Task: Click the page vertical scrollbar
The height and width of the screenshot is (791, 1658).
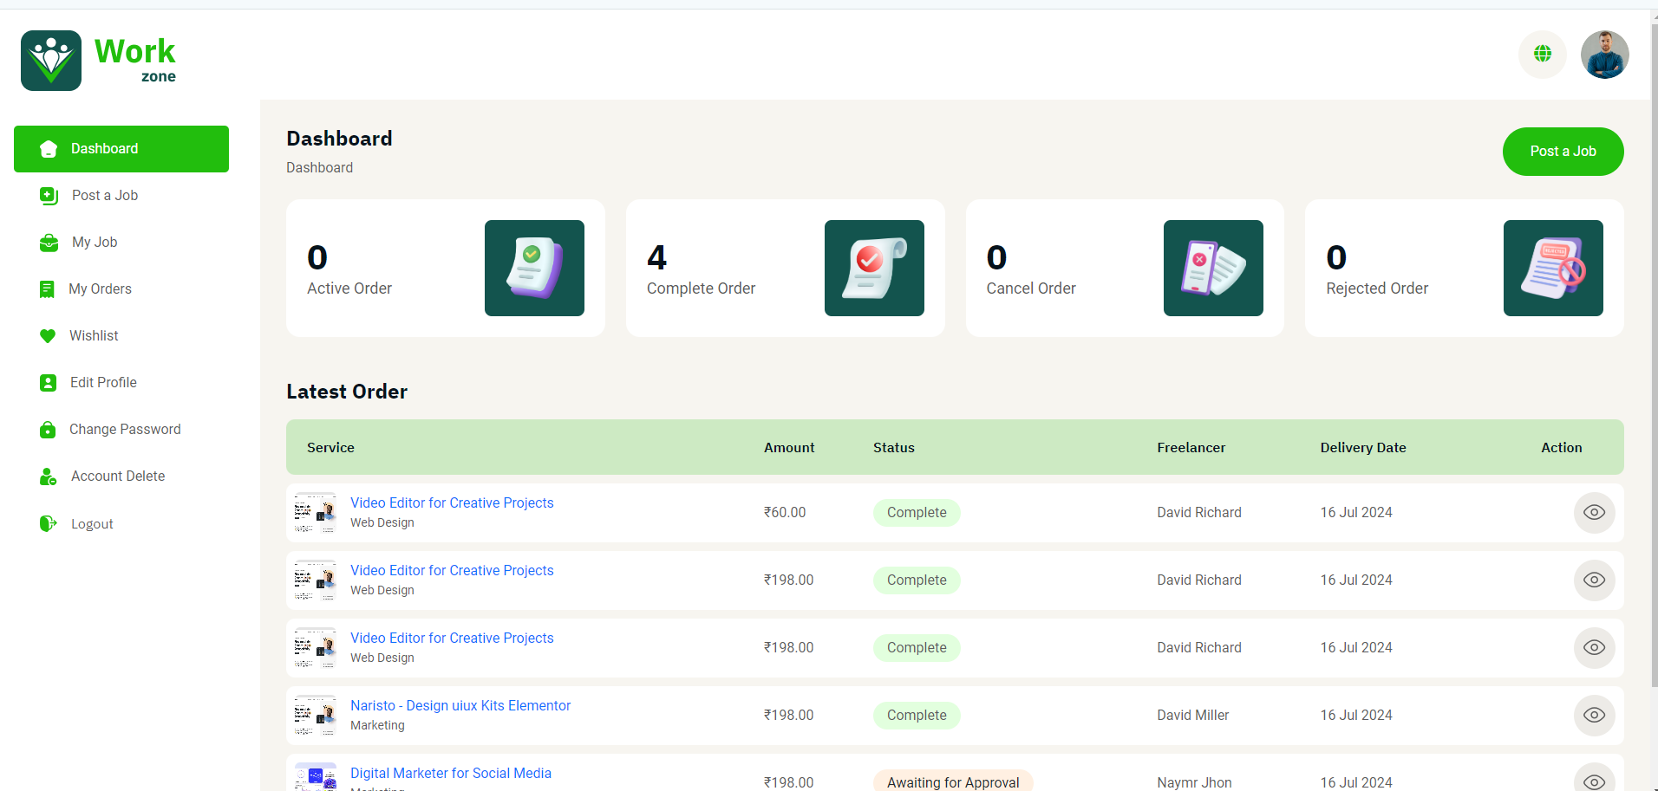Action: click(1654, 347)
